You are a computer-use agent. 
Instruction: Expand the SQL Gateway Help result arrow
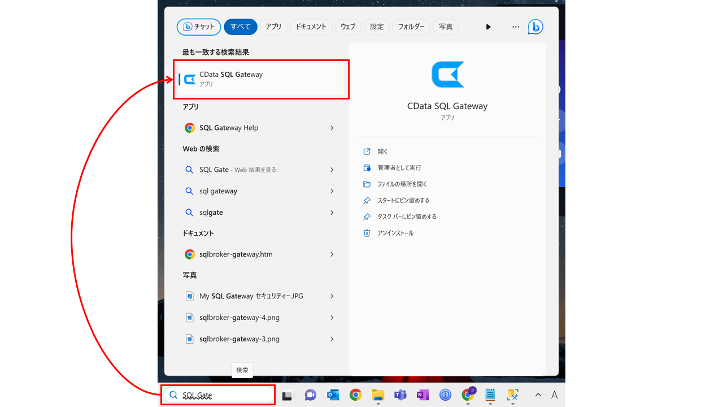[x=332, y=128]
